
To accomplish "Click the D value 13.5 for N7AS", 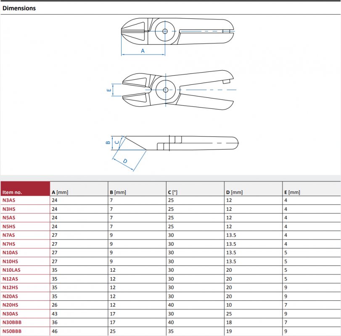I will pos(231,235).
